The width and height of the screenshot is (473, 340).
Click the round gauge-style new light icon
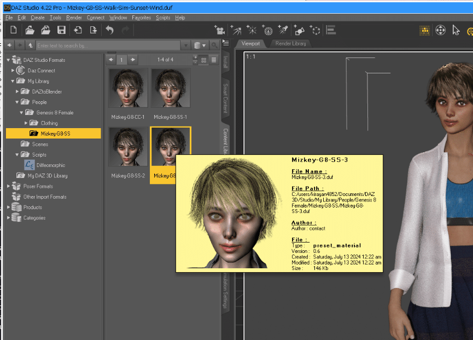click(x=267, y=30)
